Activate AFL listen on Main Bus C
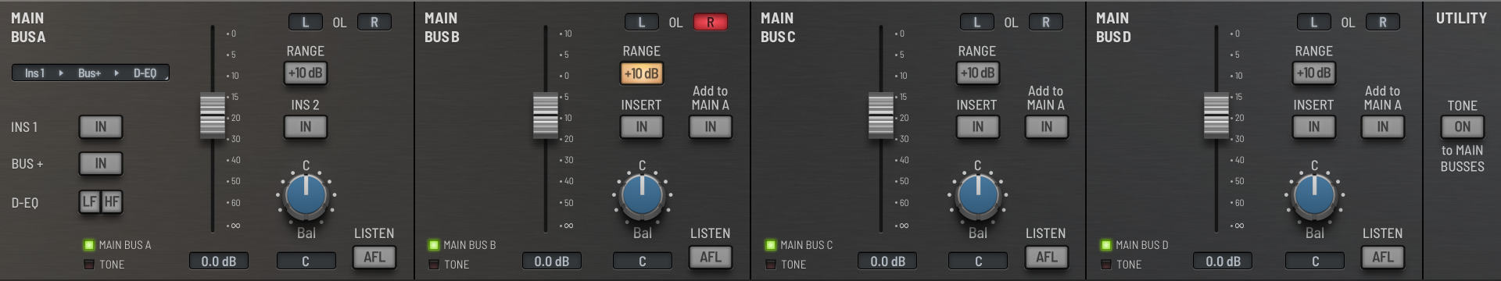Screen dimensions: 1501x281 1046,257
